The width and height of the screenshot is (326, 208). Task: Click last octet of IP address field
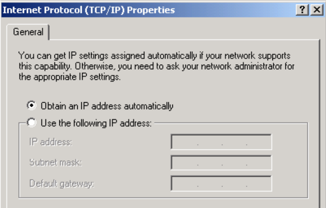coord(259,142)
